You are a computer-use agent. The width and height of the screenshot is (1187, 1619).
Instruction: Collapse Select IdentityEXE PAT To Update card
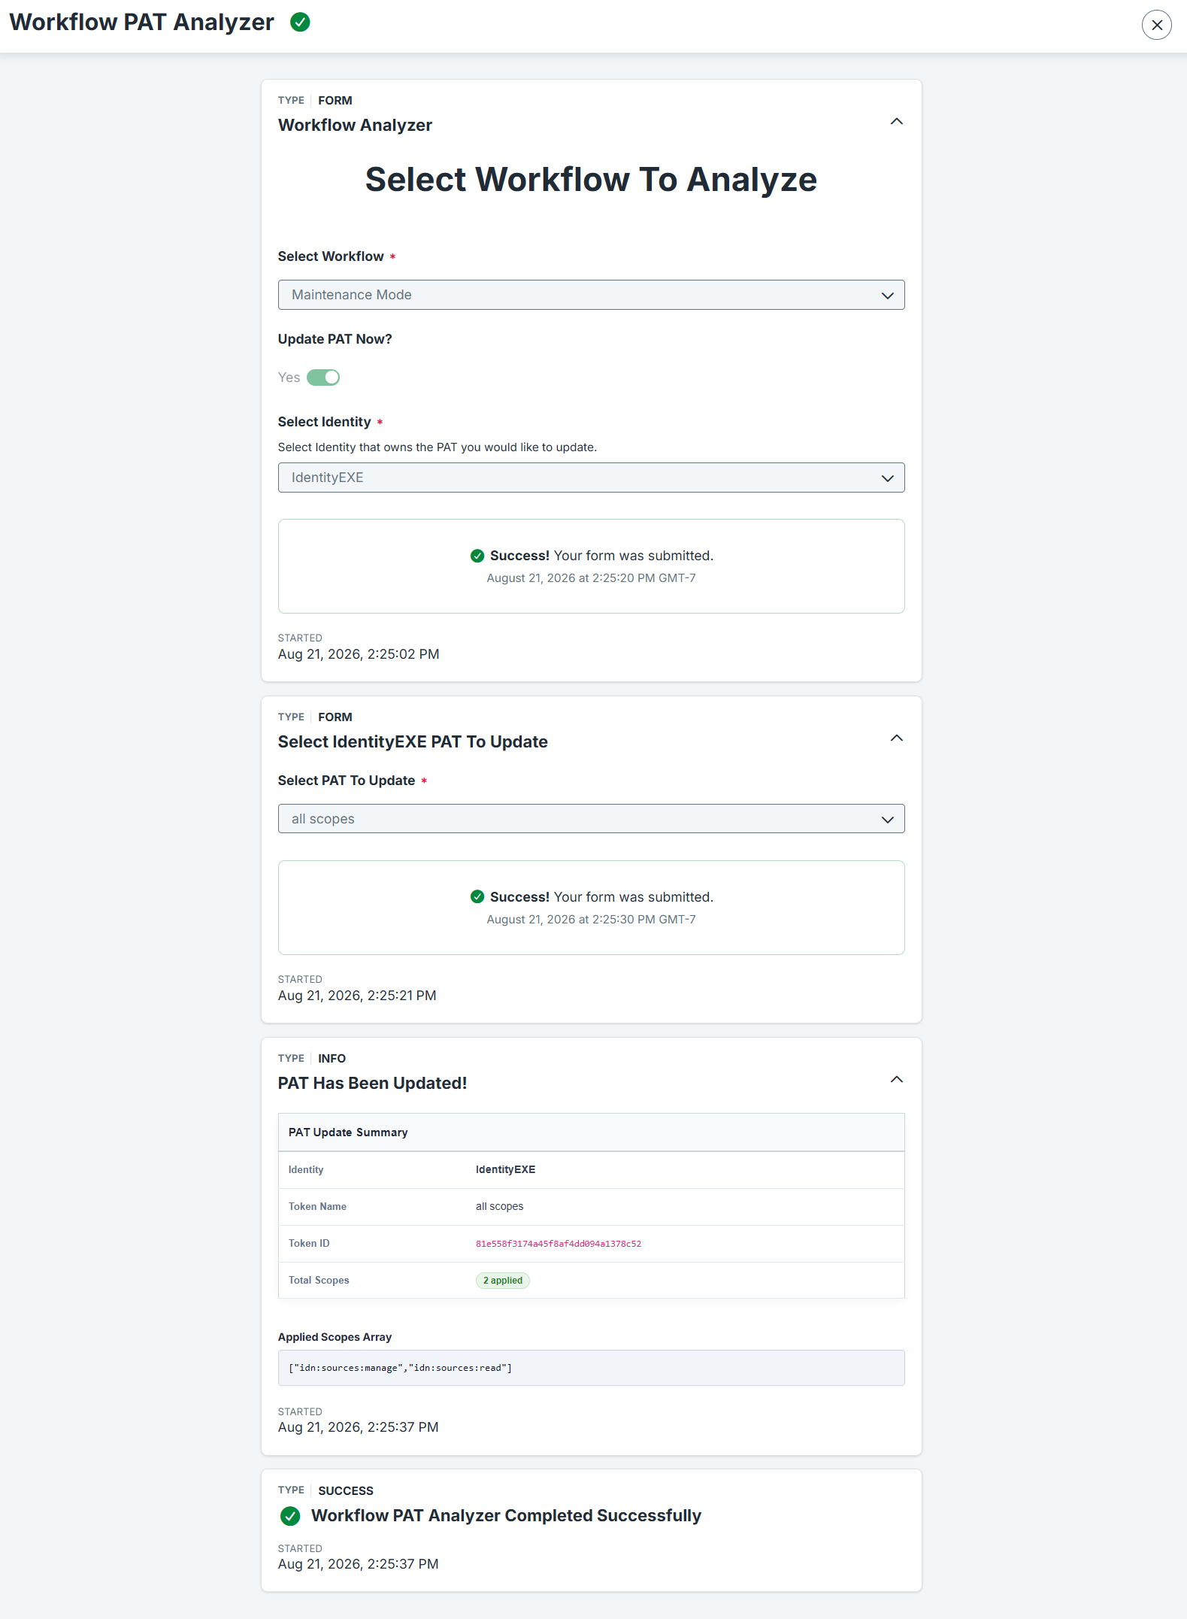pyautogui.click(x=896, y=738)
